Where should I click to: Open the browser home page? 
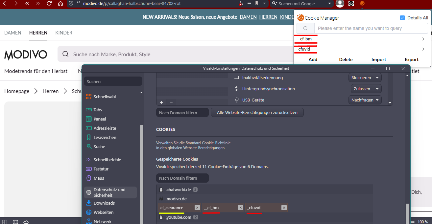60,3
